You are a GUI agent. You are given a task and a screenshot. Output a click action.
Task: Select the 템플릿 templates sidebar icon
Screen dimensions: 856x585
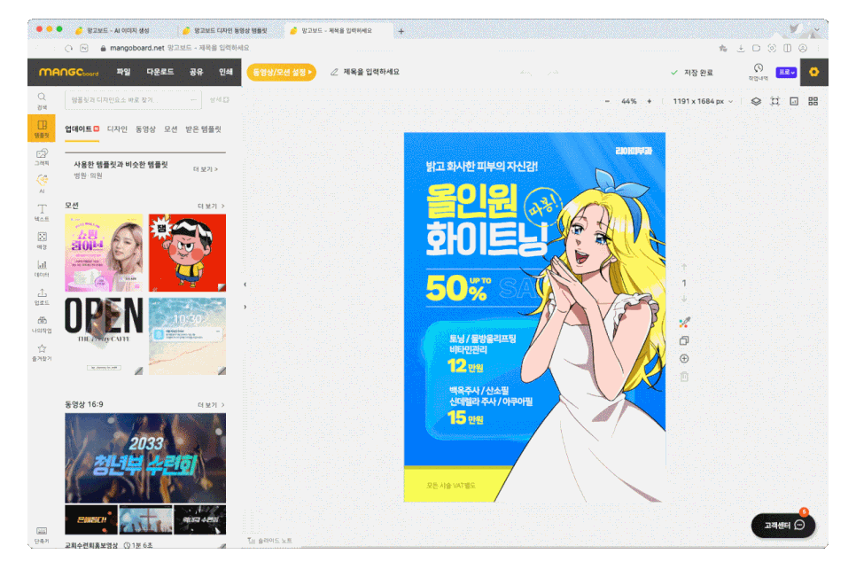pyautogui.click(x=42, y=129)
